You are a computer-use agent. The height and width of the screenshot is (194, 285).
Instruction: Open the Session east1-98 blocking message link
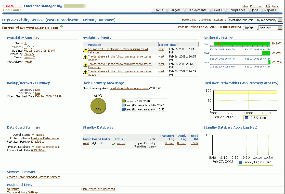(x=118, y=51)
